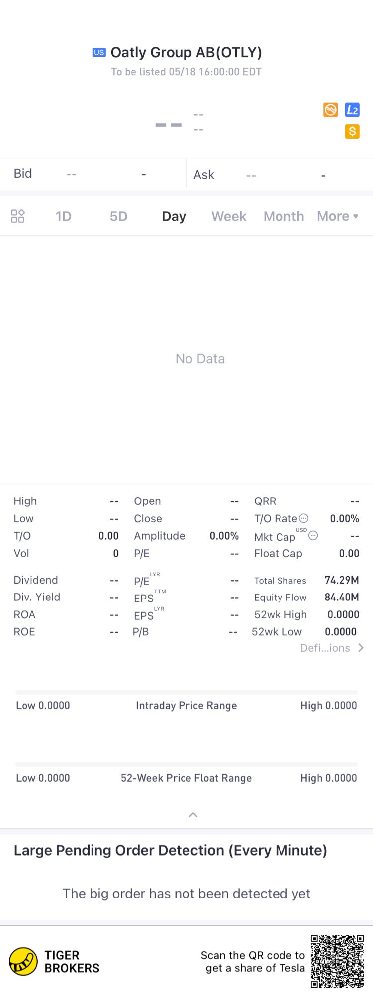The width and height of the screenshot is (373, 998).
Task: Switch to the 5D chart tab
Action: click(118, 216)
